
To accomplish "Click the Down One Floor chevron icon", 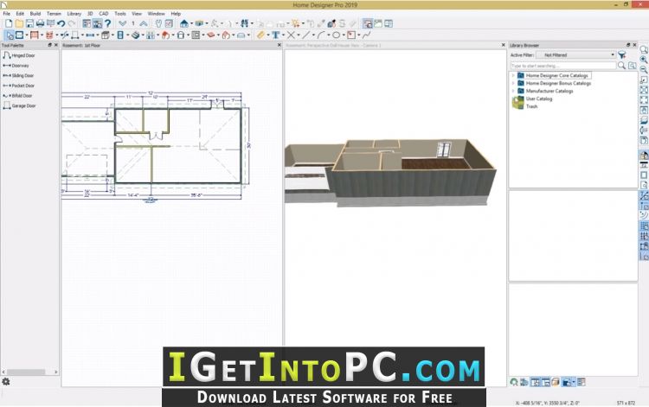I will [x=123, y=23].
